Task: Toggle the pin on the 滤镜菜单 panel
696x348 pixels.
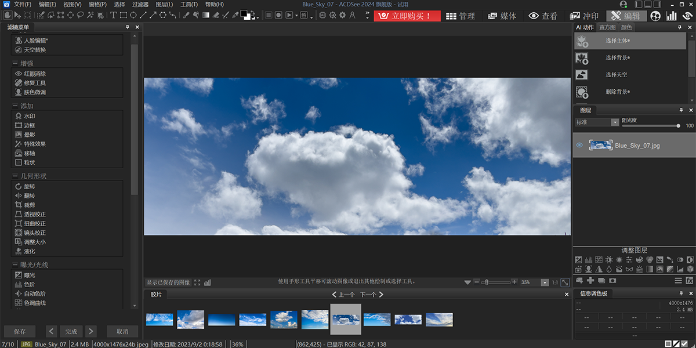Action: 129,27
